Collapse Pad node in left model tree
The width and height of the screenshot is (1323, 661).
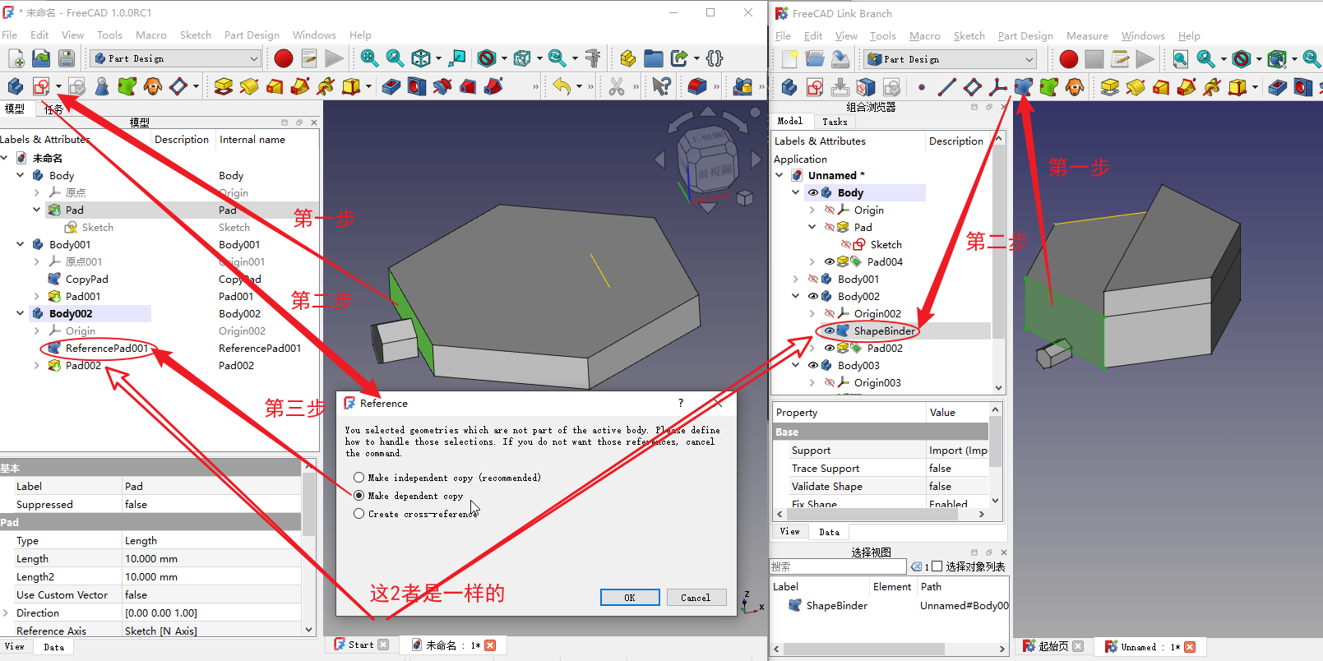pos(37,210)
